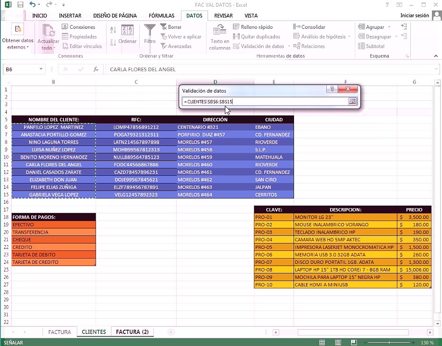This screenshot has width=442, height=346.
Task: Switch to the FACTURA sheet tab
Action: (x=60, y=332)
